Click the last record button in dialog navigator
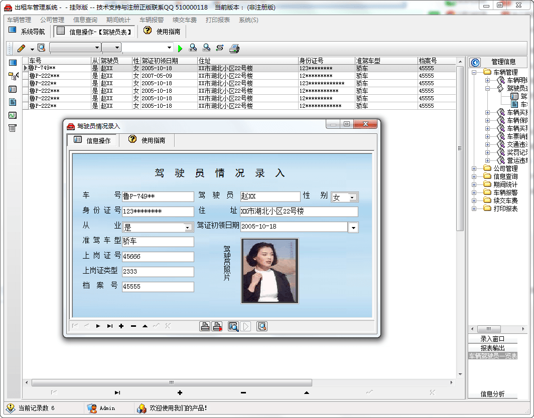 tap(110, 326)
